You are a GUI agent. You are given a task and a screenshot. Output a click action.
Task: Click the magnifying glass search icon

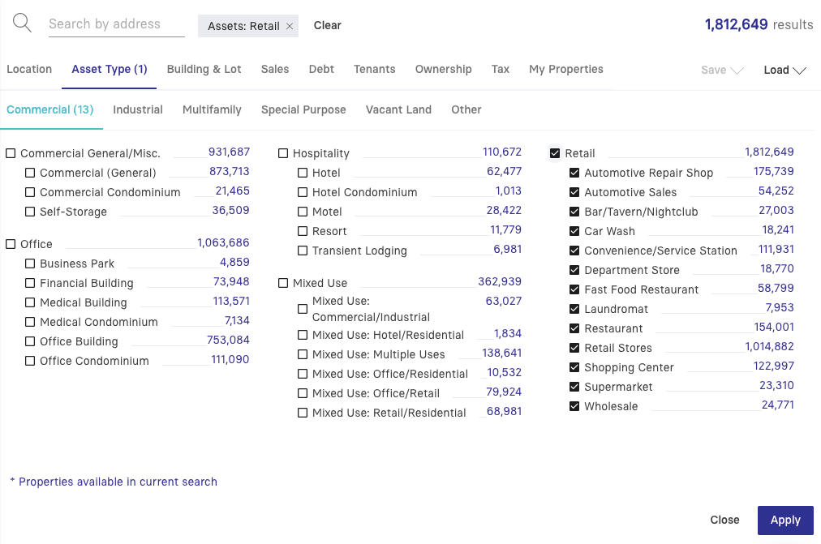coord(22,24)
